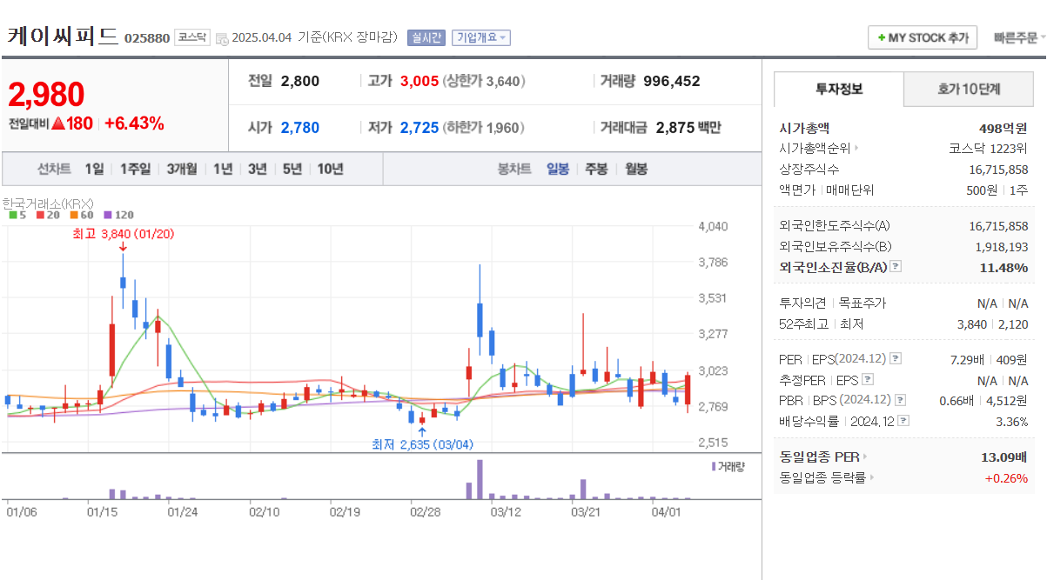
Task: Click the clock icon before the date
Action: [222, 38]
